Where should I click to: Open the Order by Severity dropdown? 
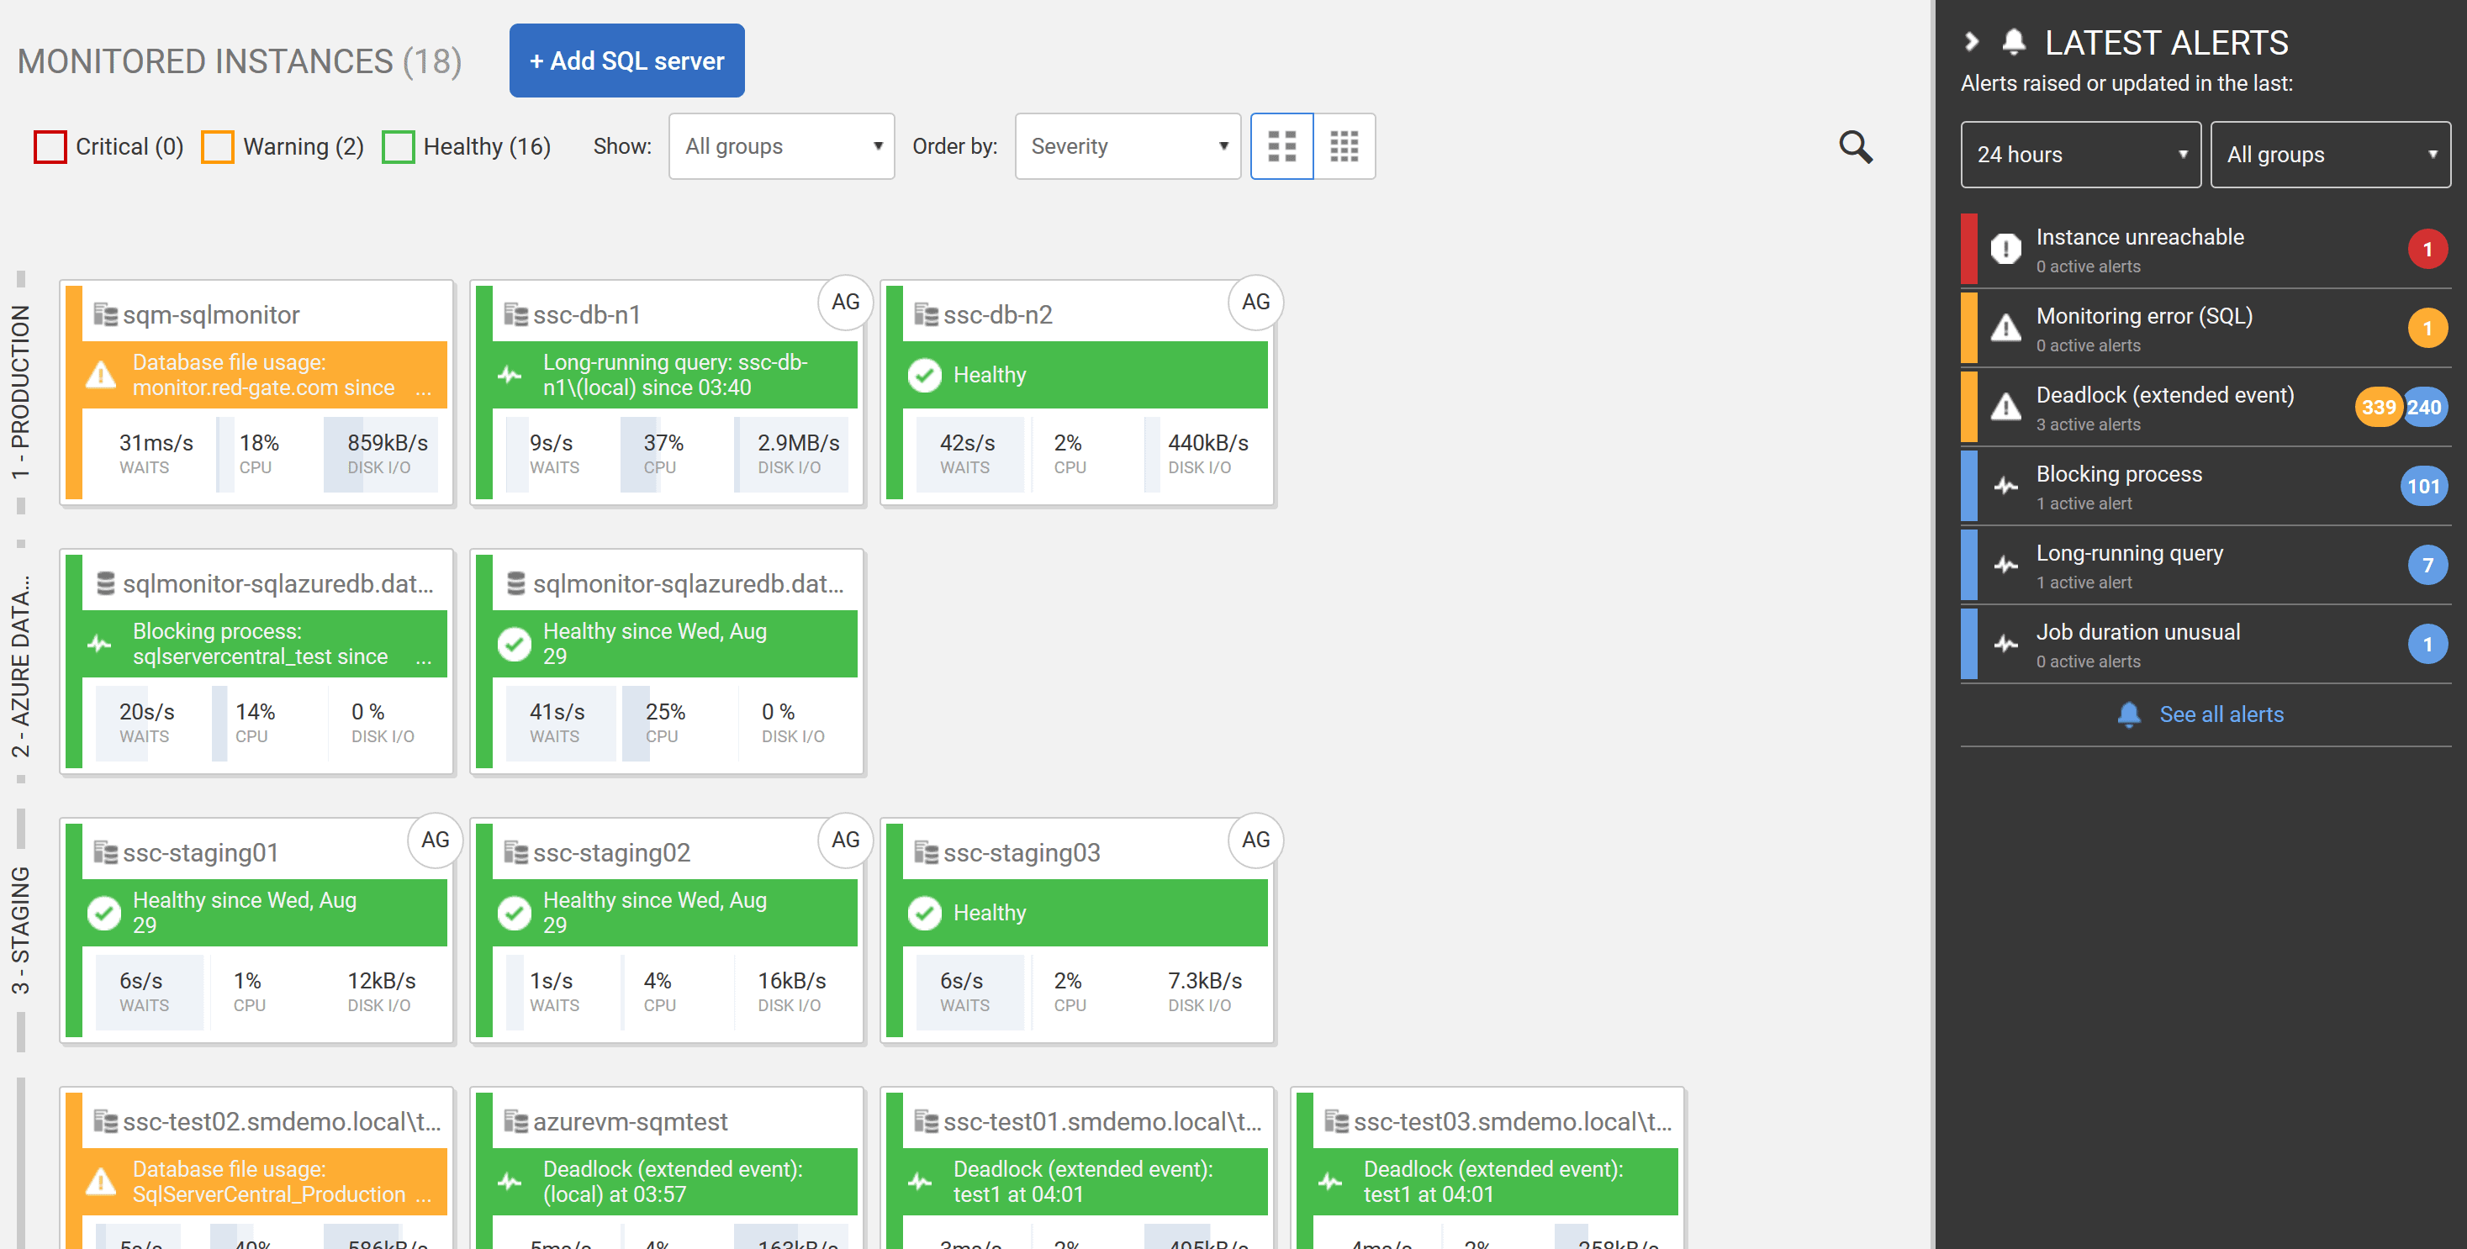point(1128,146)
